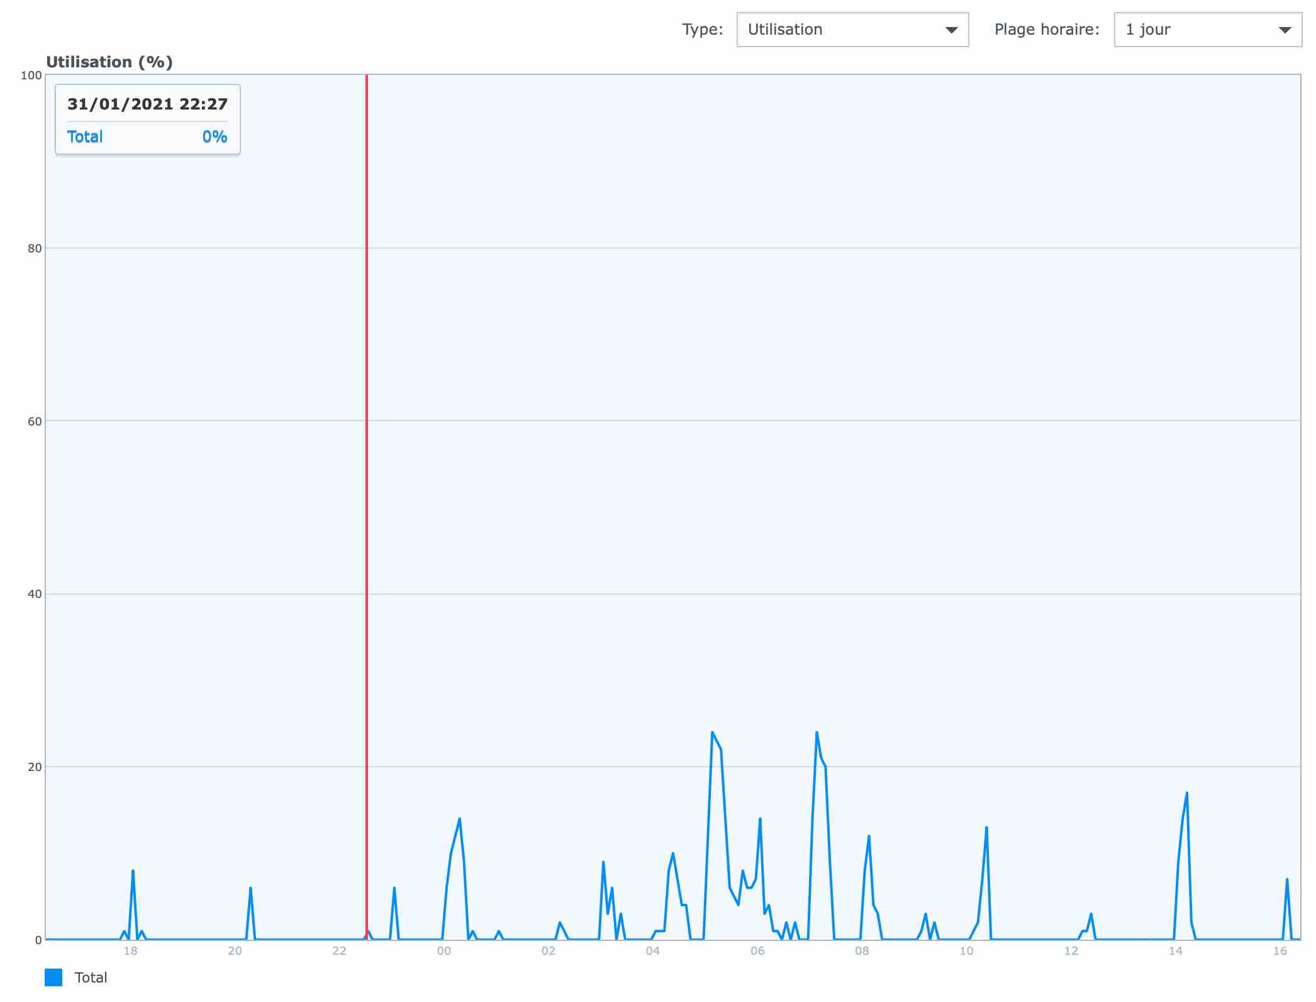
Task: Click the 00 hour label on time axis
Action: click(443, 951)
